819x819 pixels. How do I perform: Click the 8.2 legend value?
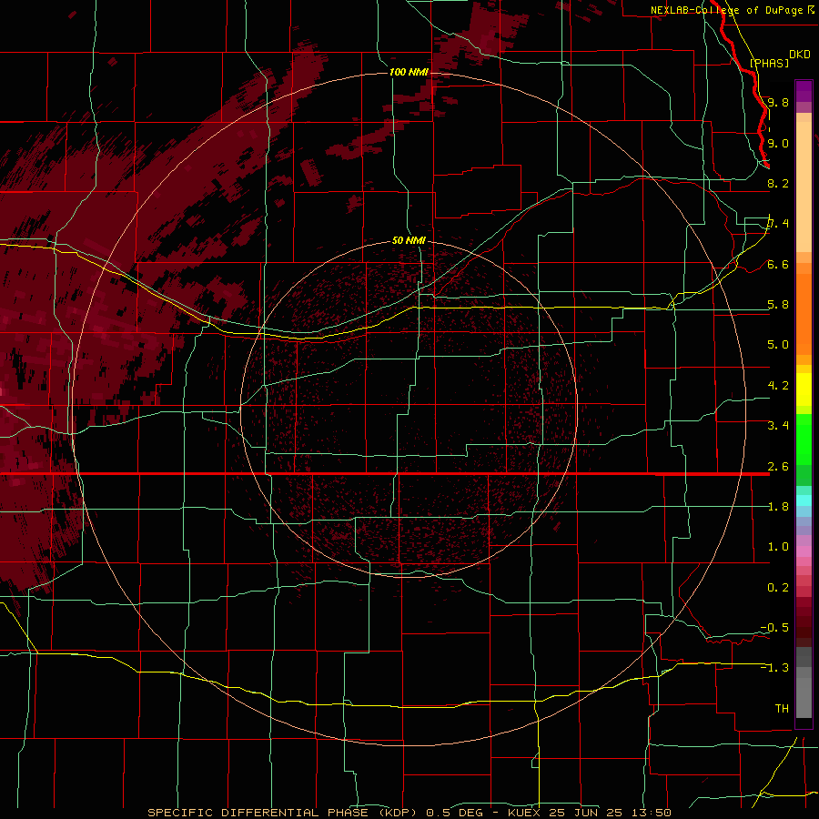point(778,183)
